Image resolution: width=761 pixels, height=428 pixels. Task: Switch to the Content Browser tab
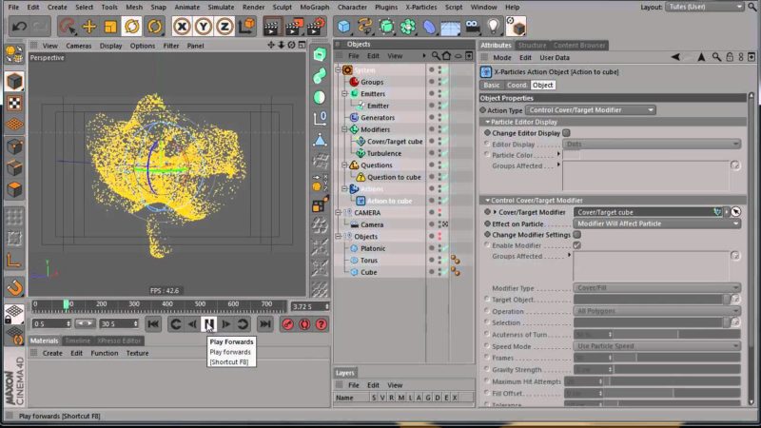coord(578,45)
